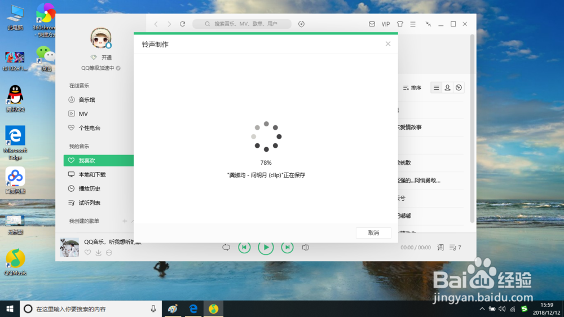Screen dimensions: 564x317
Task: Open QQ Music taskbar icon
Action: (x=213, y=309)
